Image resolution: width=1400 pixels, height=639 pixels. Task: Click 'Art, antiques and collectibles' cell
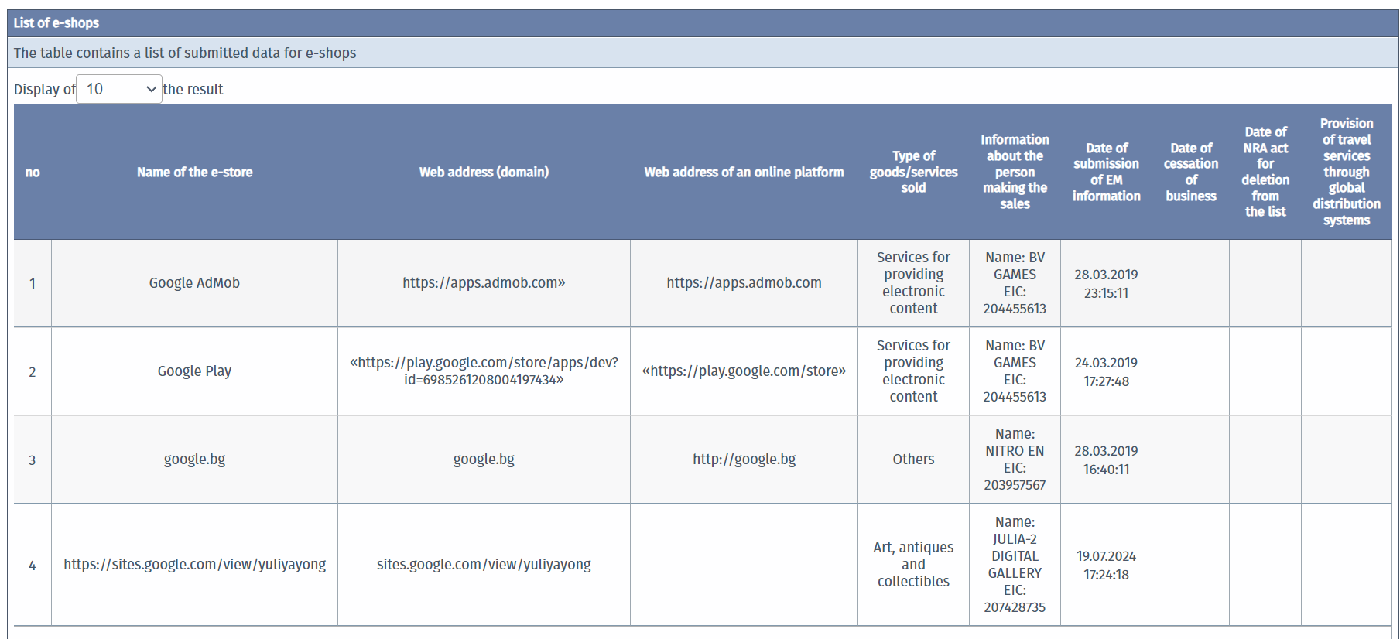pyautogui.click(x=913, y=565)
